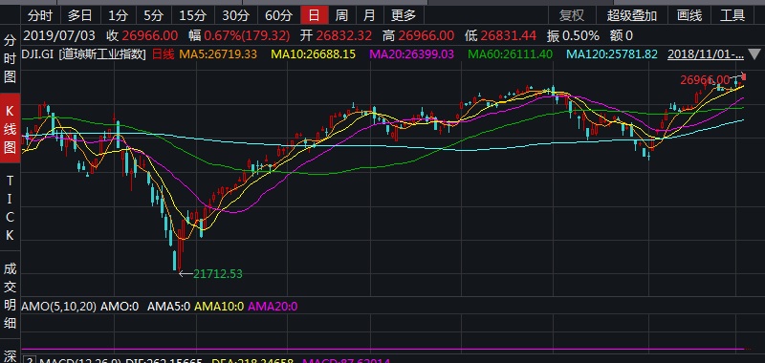Screen dimensions: 765x363
Task: Click the 高 26966.00 high price
Action: 419,35
